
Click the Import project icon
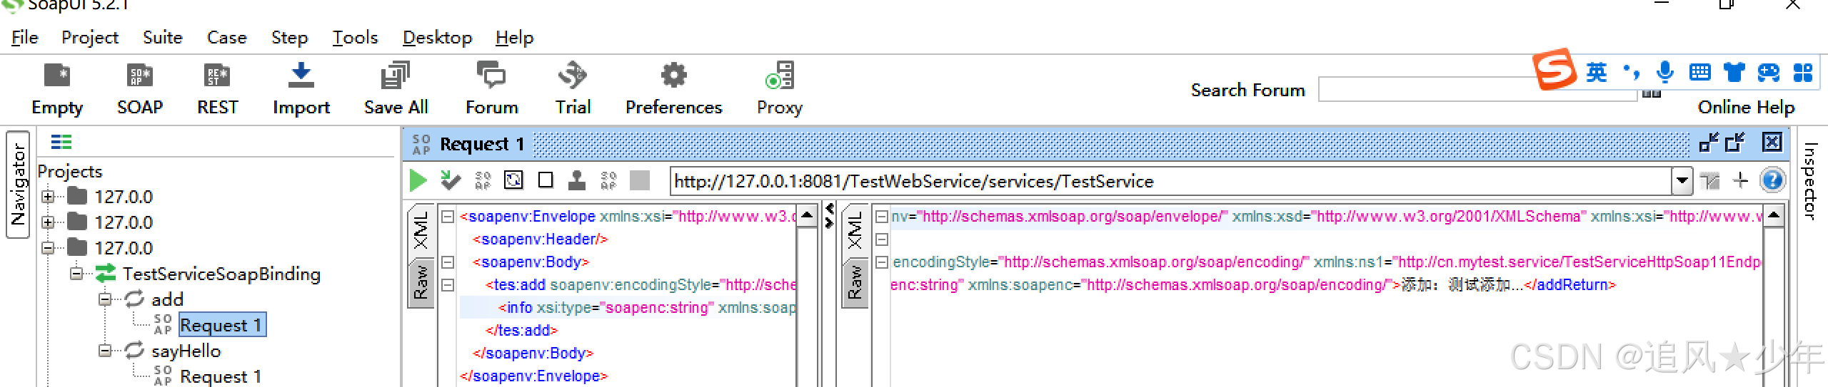[301, 76]
